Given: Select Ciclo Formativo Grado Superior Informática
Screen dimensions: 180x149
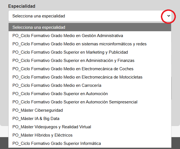Looking at the screenshot, I should click(x=57, y=143).
